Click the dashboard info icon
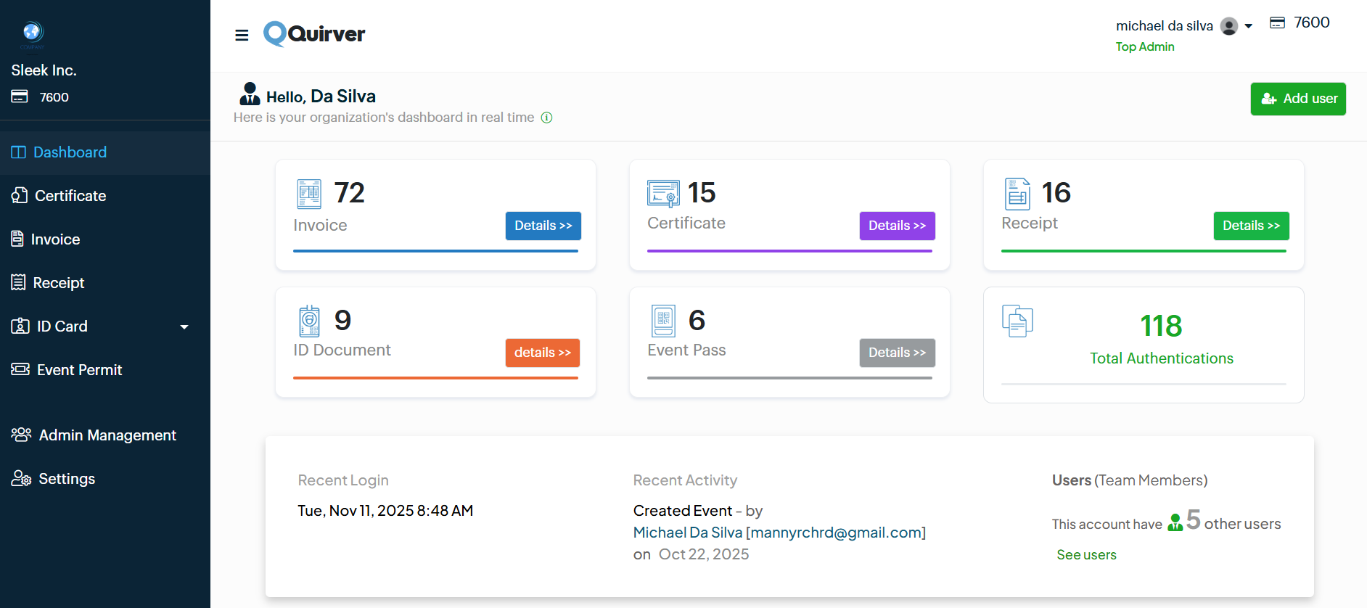1367x608 pixels. point(547,118)
